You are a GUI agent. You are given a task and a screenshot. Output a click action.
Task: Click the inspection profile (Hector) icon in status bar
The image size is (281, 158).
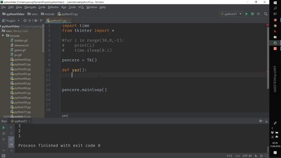coord(261,156)
